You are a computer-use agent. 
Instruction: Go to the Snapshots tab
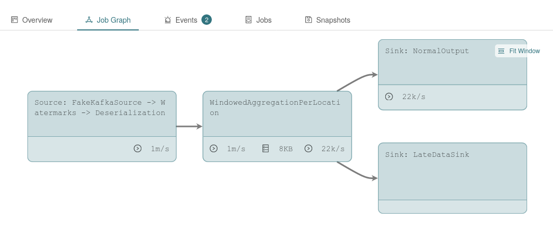click(x=328, y=20)
